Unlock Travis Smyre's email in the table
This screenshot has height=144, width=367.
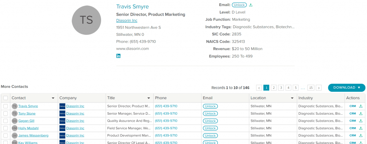(x=210, y=106)
